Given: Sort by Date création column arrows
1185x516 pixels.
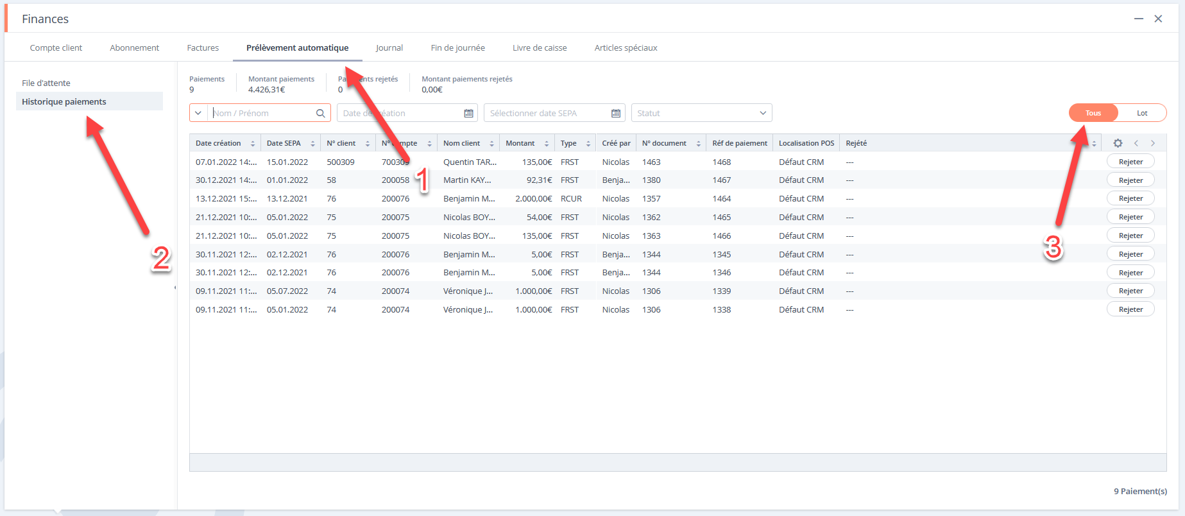Looking at the screenshot, I should [253, 144].
